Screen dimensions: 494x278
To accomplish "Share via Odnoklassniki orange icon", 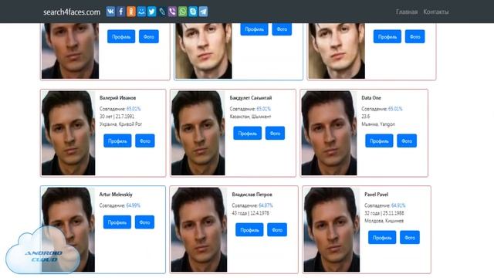I will click(131, 12).
